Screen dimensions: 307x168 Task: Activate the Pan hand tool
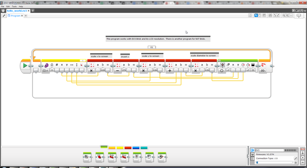coord(260,16)
